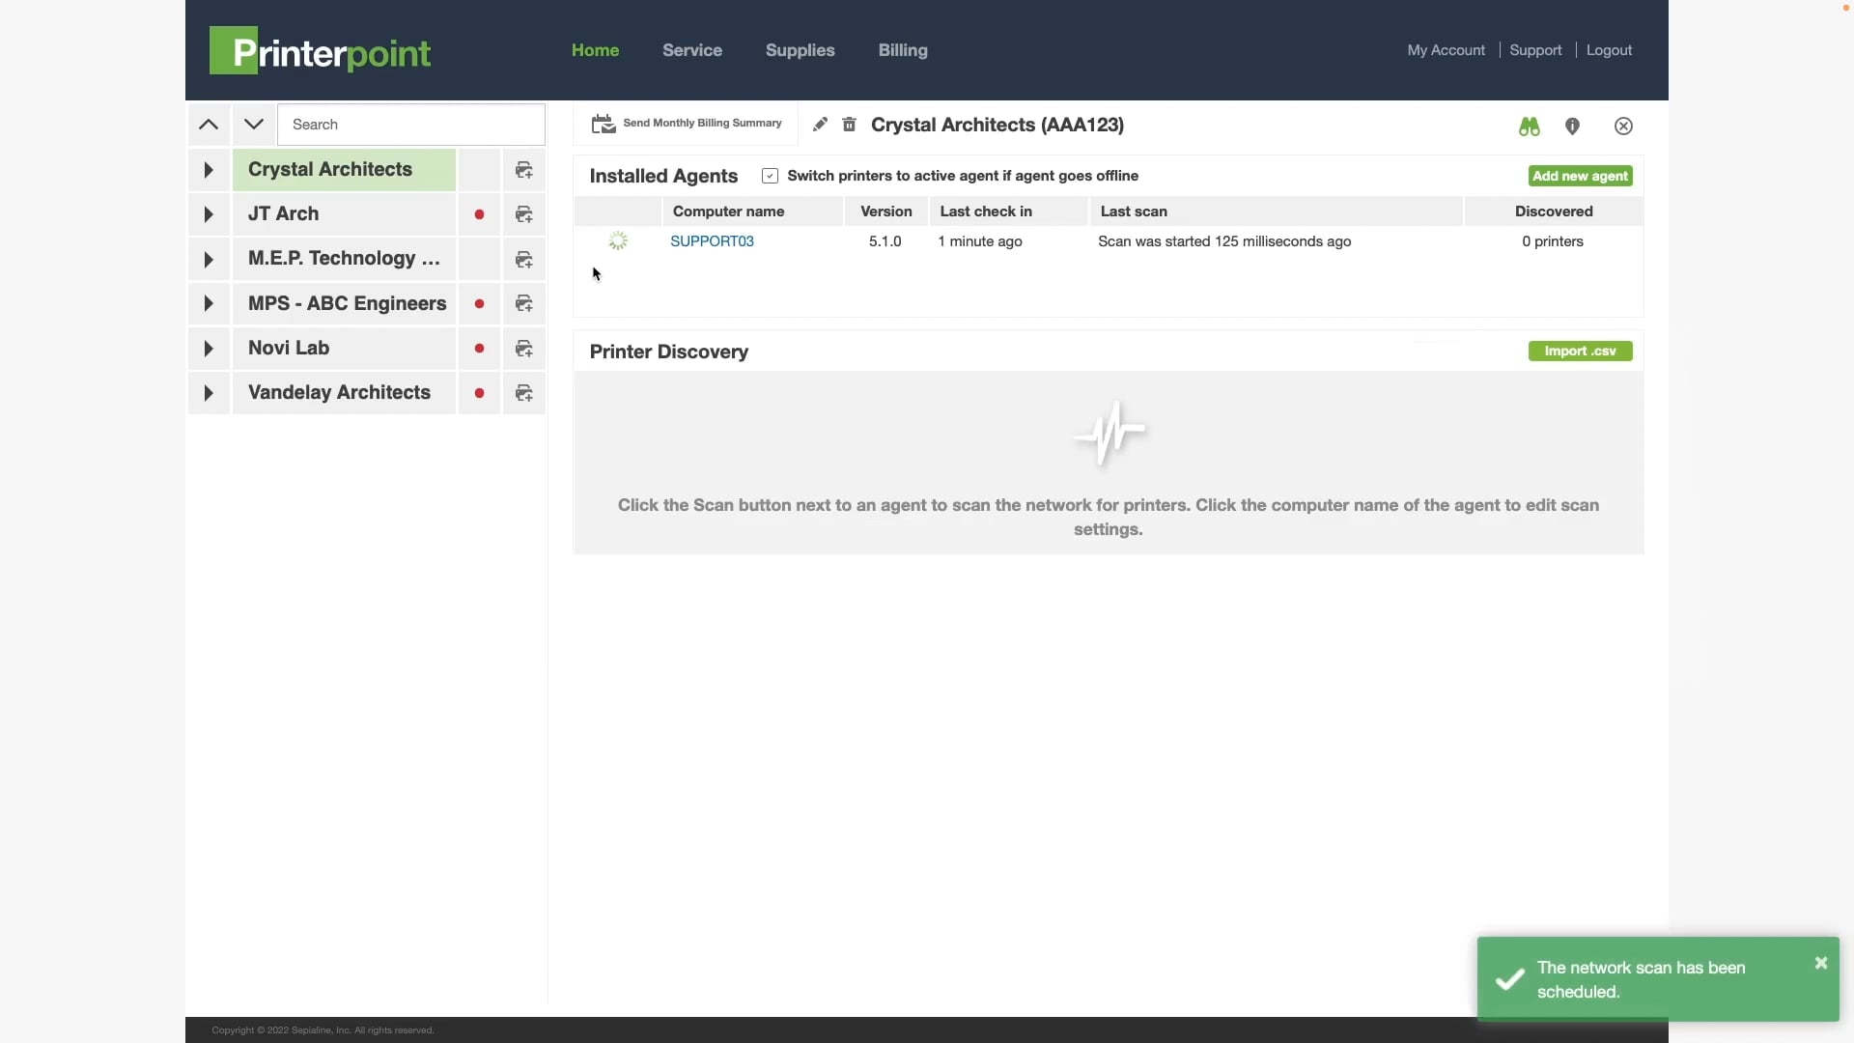Click the Printerpoint logo
The width and height of the screenshot is (1854, 1043).
click(320, 50)
